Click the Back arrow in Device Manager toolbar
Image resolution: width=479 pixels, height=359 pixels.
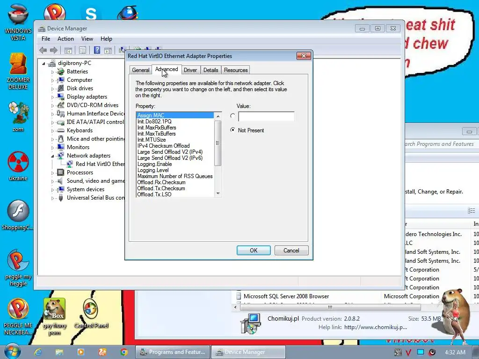coord(43,50)
